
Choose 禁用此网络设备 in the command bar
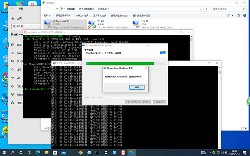63,16
